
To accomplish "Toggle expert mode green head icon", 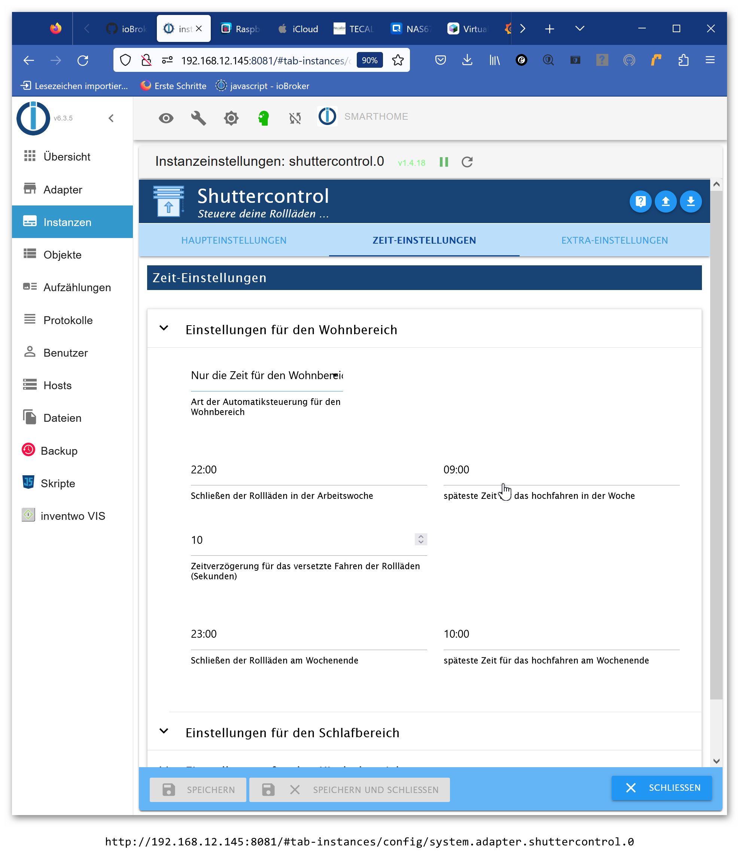I will click(264, 118).
